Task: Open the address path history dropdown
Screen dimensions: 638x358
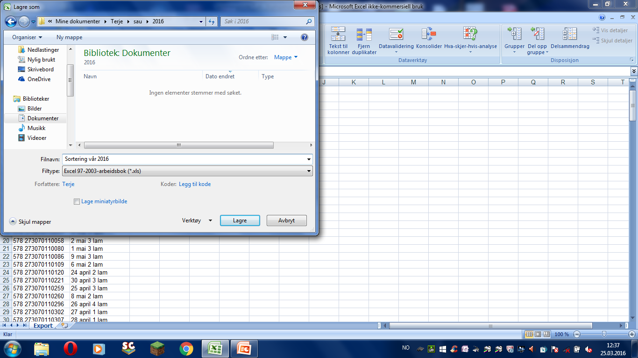Action: pos(201,21)
